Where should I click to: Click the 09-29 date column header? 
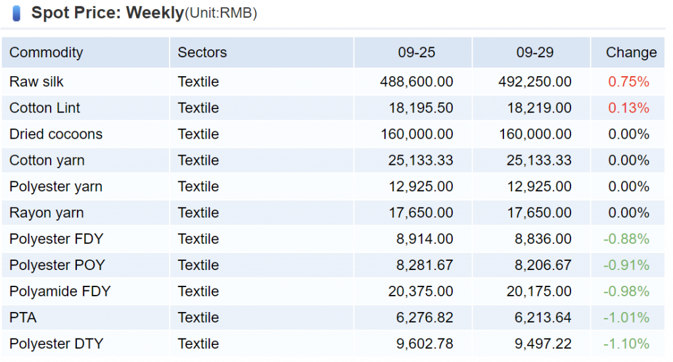(535, 53)
